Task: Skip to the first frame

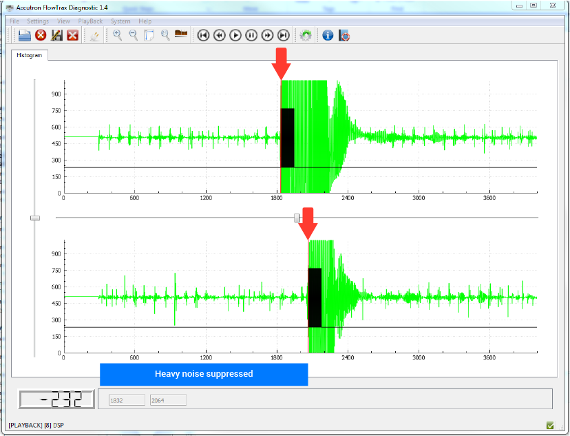Action: tap(203, 35)
